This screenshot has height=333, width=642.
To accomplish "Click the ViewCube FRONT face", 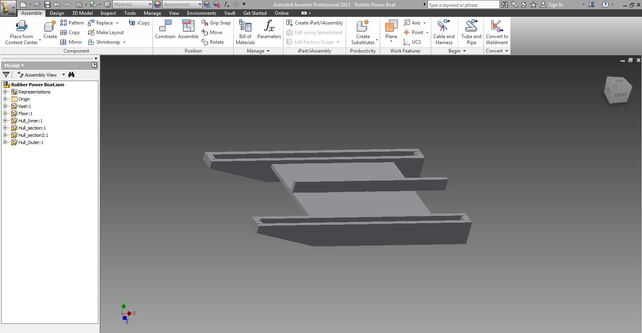I will (620, 95).
